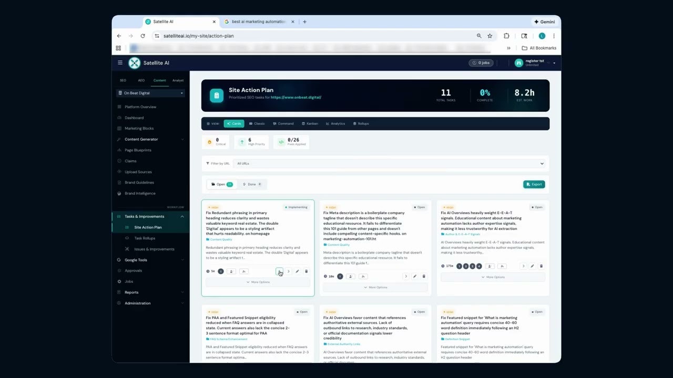Screen dimensions: 673x378
Task: Select the Command view
Action: (283, 123)
